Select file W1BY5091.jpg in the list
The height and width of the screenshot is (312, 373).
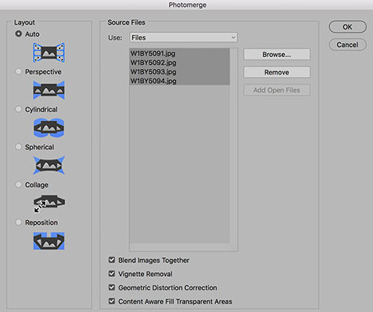180,53
